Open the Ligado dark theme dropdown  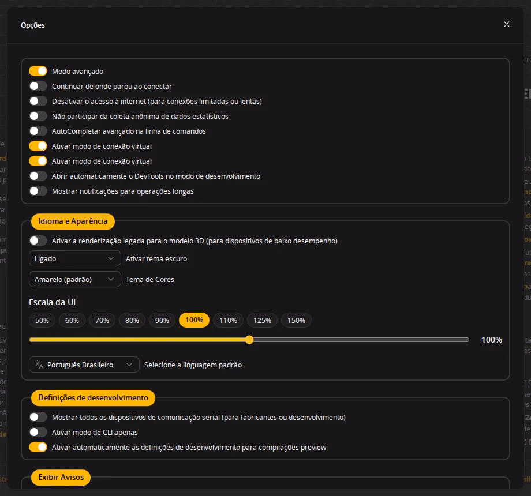(75, 258)
